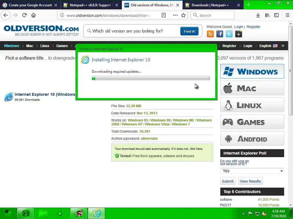
Task: Click the Login link near Welcome Guest
Action: point(239,27)
